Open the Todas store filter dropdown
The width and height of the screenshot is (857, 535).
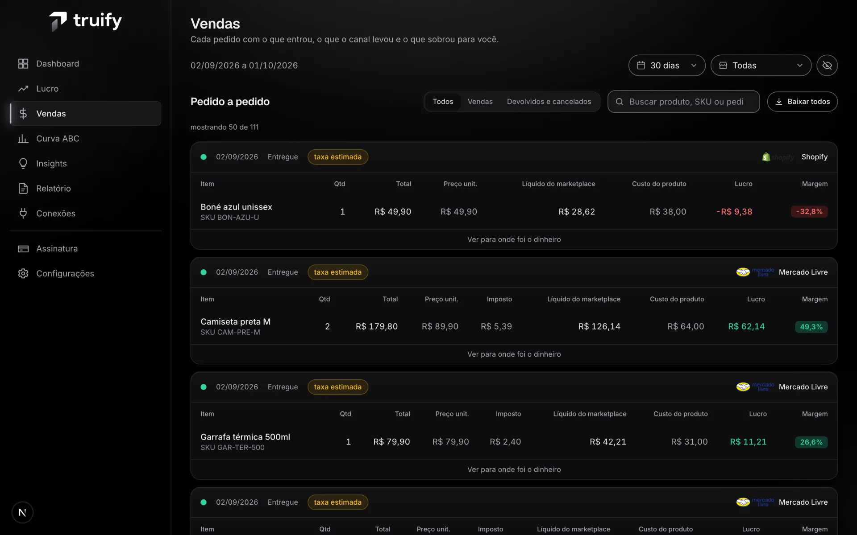[761, 66]
